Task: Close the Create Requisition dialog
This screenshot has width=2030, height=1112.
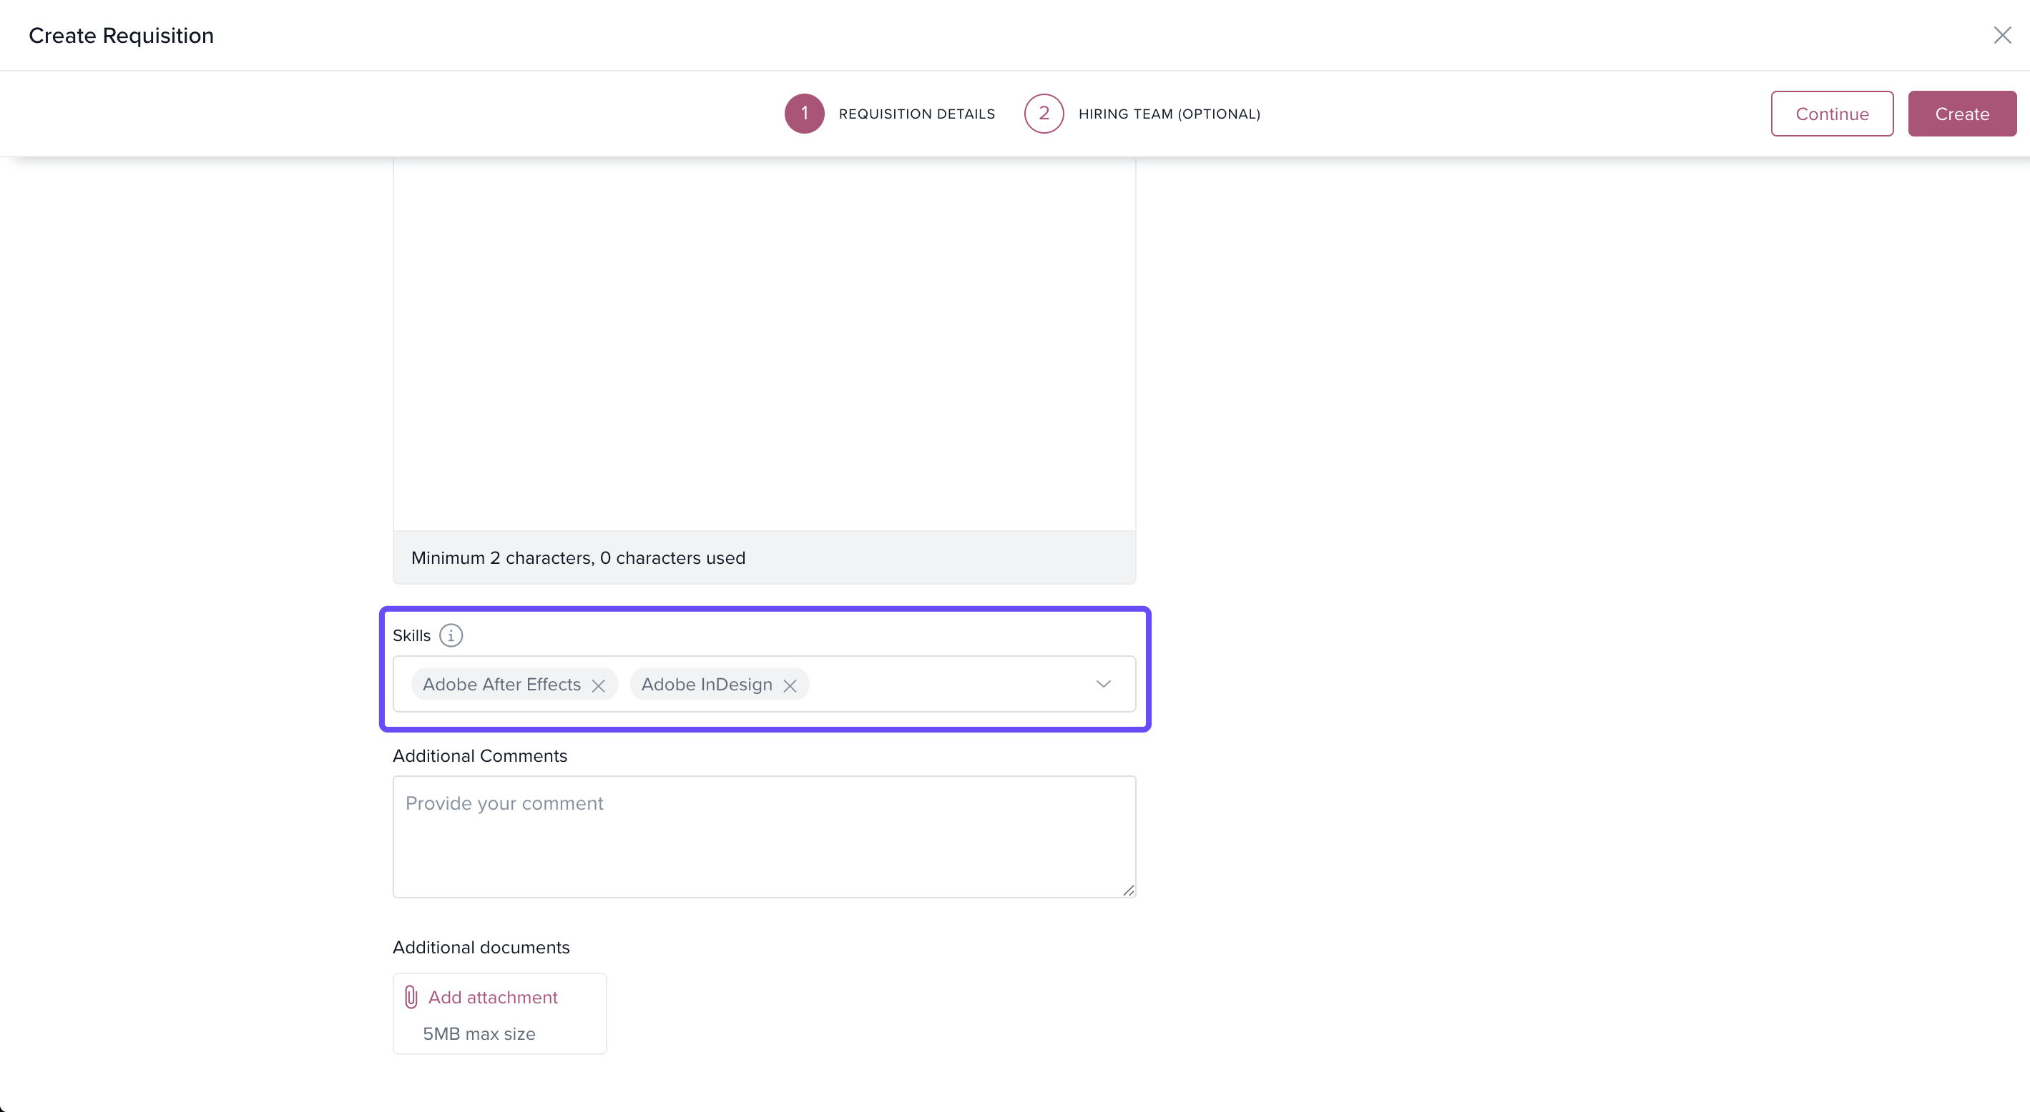Action: point(2001,36)
